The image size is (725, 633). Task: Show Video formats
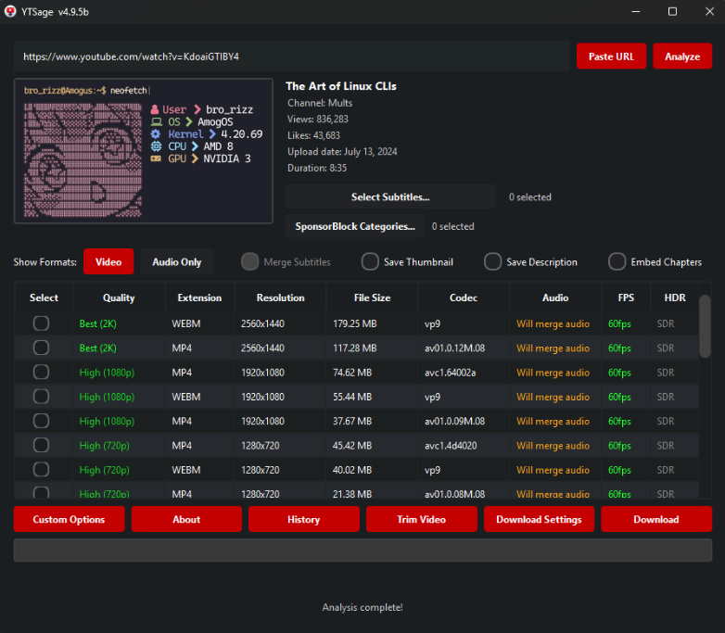(x=108, y=261)
